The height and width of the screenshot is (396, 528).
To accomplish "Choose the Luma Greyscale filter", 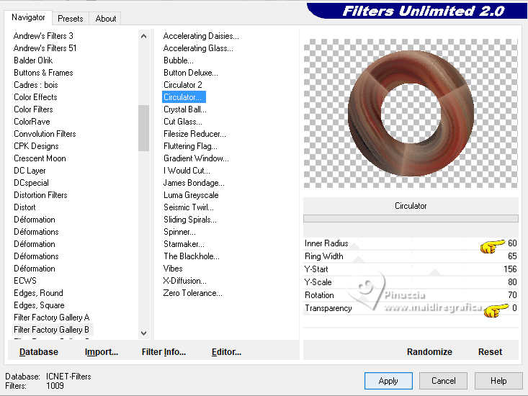I will 191,195.
